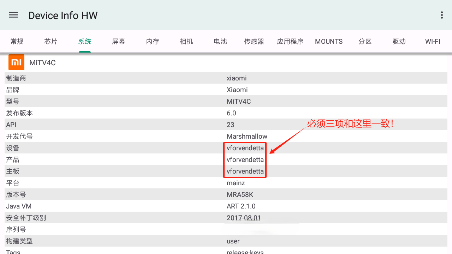This screenshot has height=254, width=452.
Task: Click the MiTV4C device header title
Action: tap(42, 63)
